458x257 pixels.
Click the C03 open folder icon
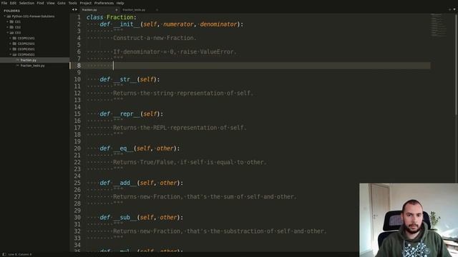[x=11, y=33]
